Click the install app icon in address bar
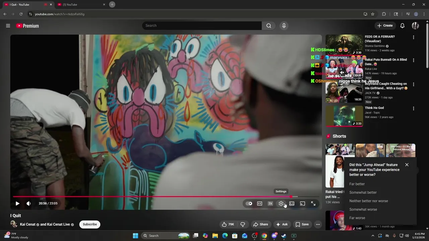 click(x=365, y=14)
